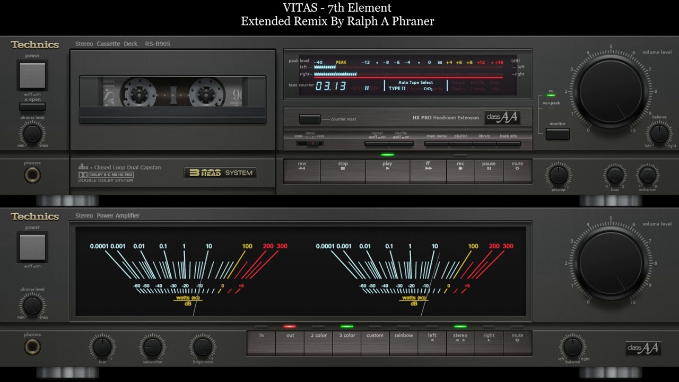Select the left channel button
679x382 pixels.
[432, 343]
